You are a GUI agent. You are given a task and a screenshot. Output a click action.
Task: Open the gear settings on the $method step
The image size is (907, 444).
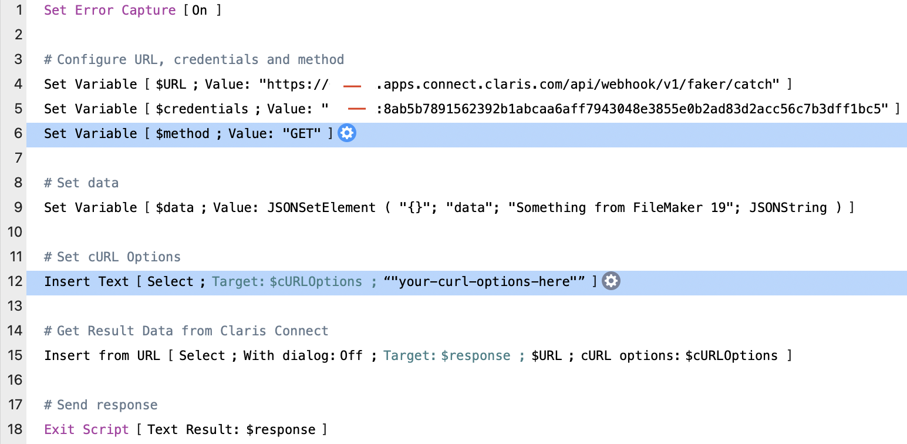click(x=346, y=133)
